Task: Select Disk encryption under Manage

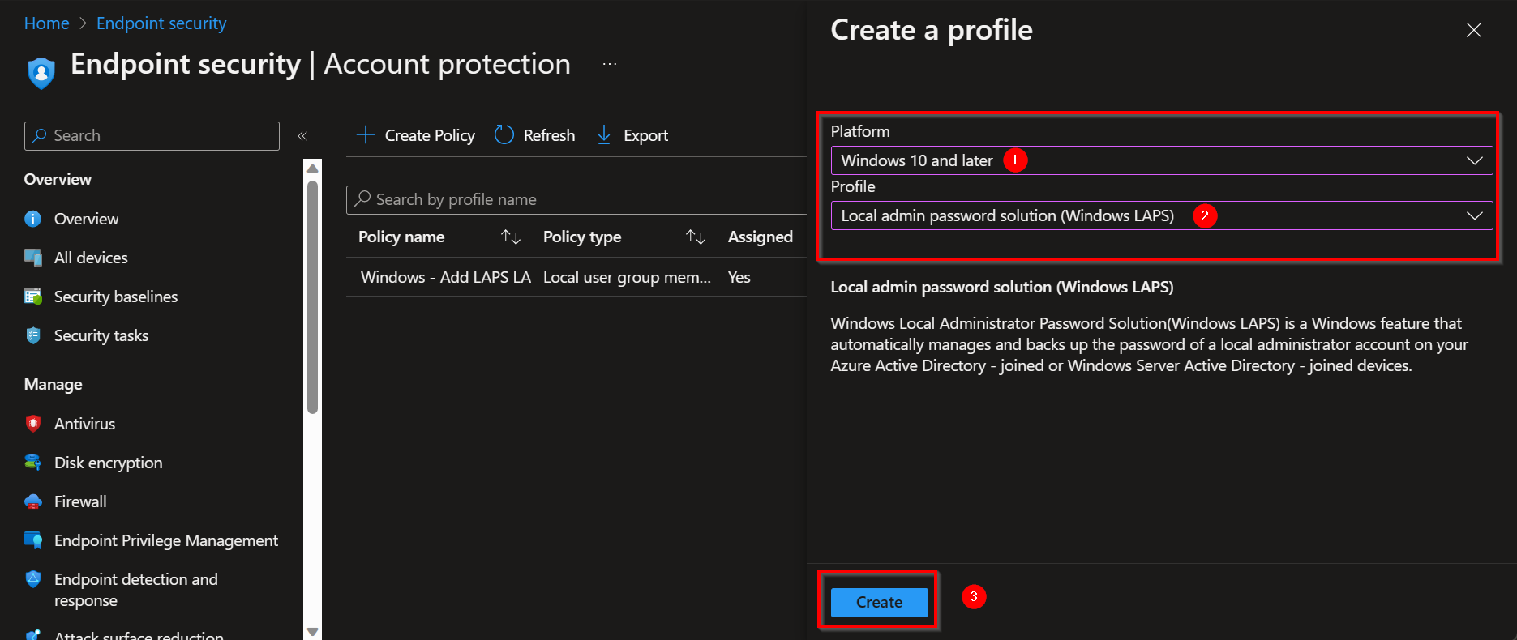Action: click(108, 463)
